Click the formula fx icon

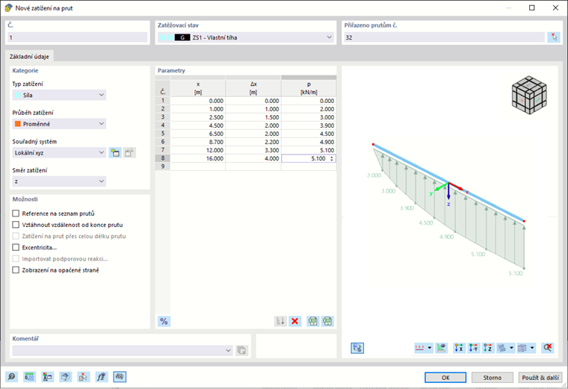102,377
